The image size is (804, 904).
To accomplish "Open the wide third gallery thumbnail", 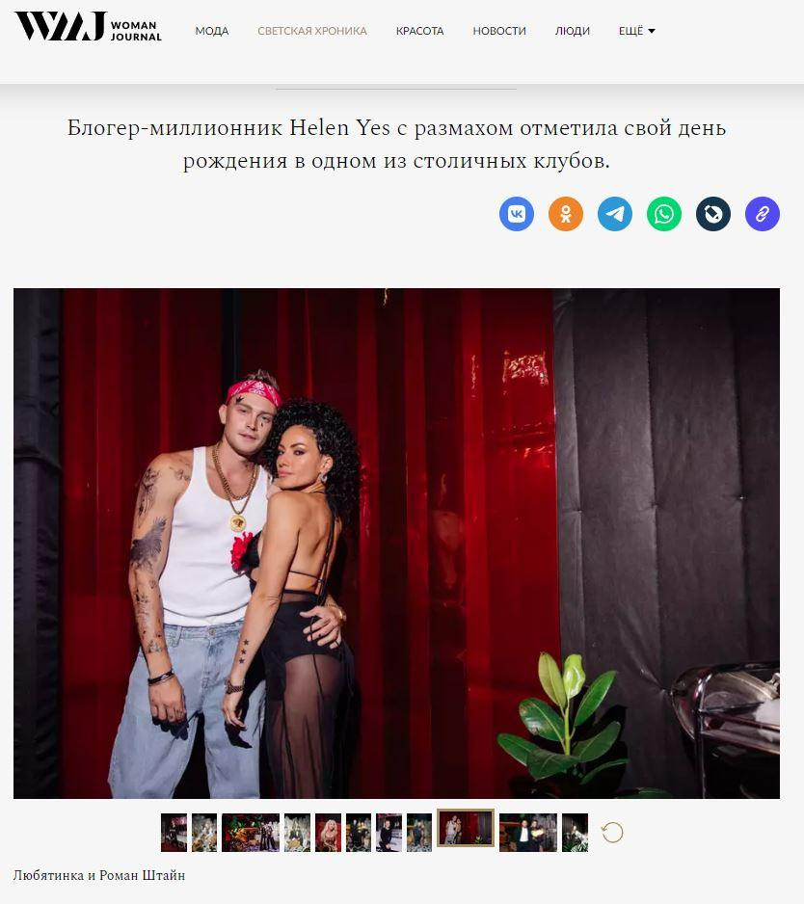I will 251,833.
